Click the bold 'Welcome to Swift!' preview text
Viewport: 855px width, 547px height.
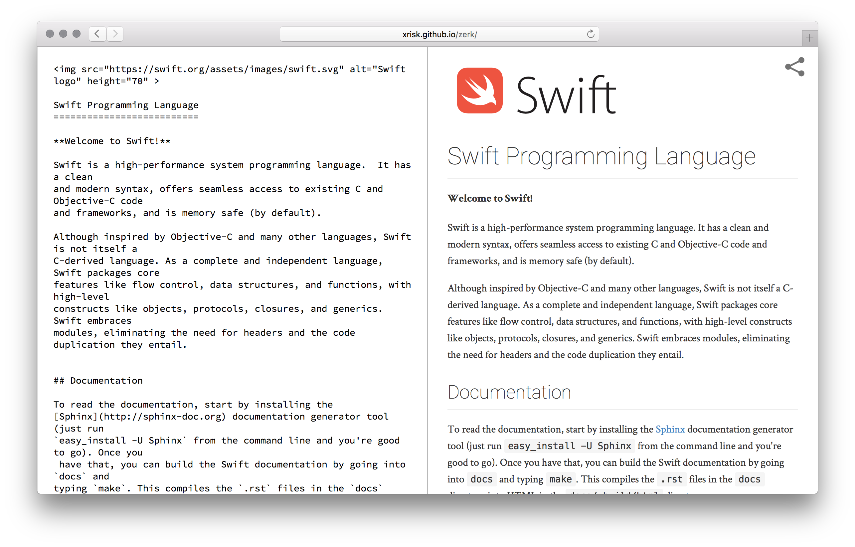[x=490, y=198]
